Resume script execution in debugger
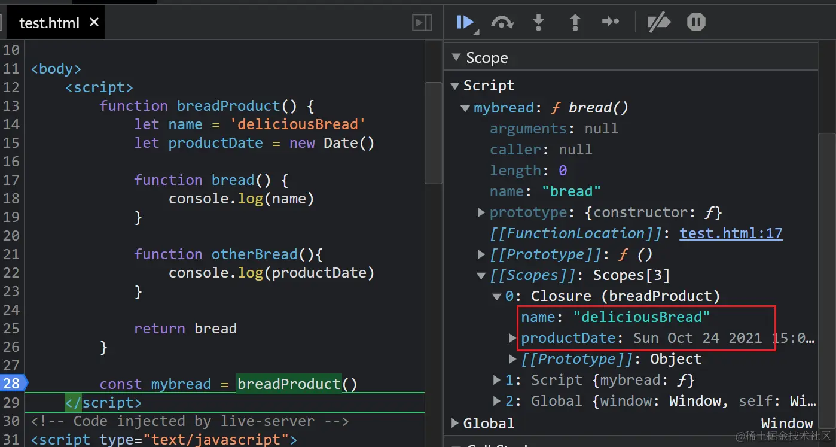The height and width of the screenshot is (447, 836). pyautogui.click(x=466, y=23)
